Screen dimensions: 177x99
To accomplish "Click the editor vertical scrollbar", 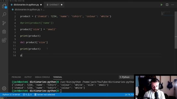I will [176, 30].
